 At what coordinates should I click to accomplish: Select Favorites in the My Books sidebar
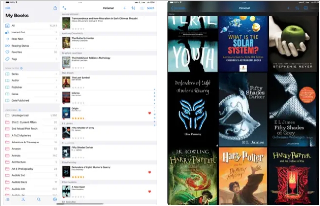(x=30, y=51)
